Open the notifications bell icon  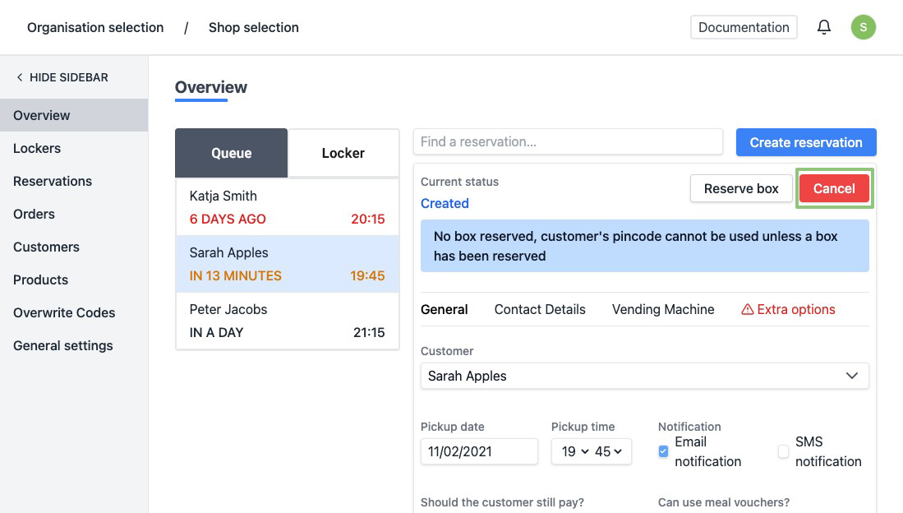(823, 27)
